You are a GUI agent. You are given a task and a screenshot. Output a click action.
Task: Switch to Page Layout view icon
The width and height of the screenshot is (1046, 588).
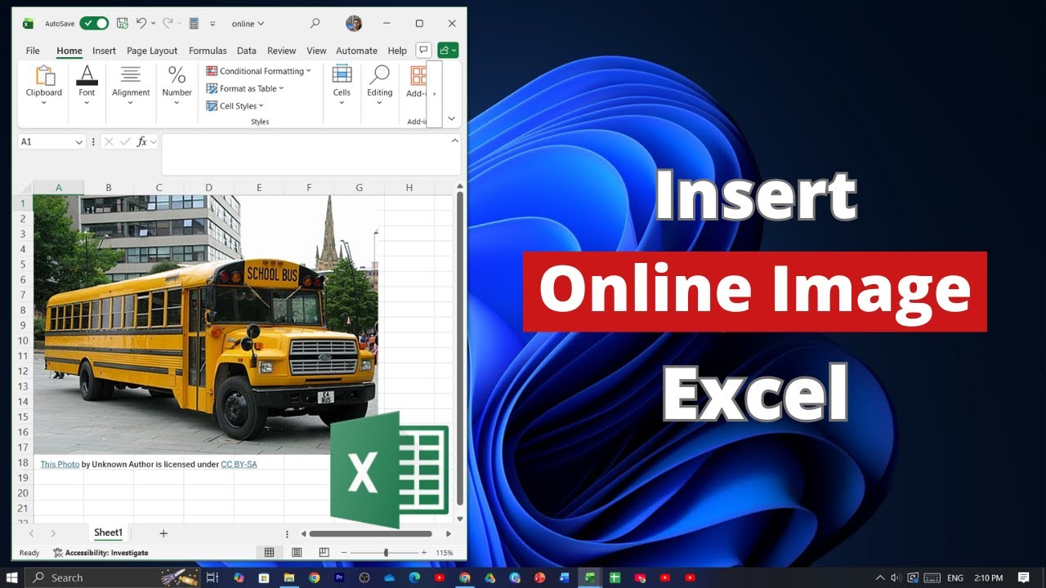[x=297, y=553]
